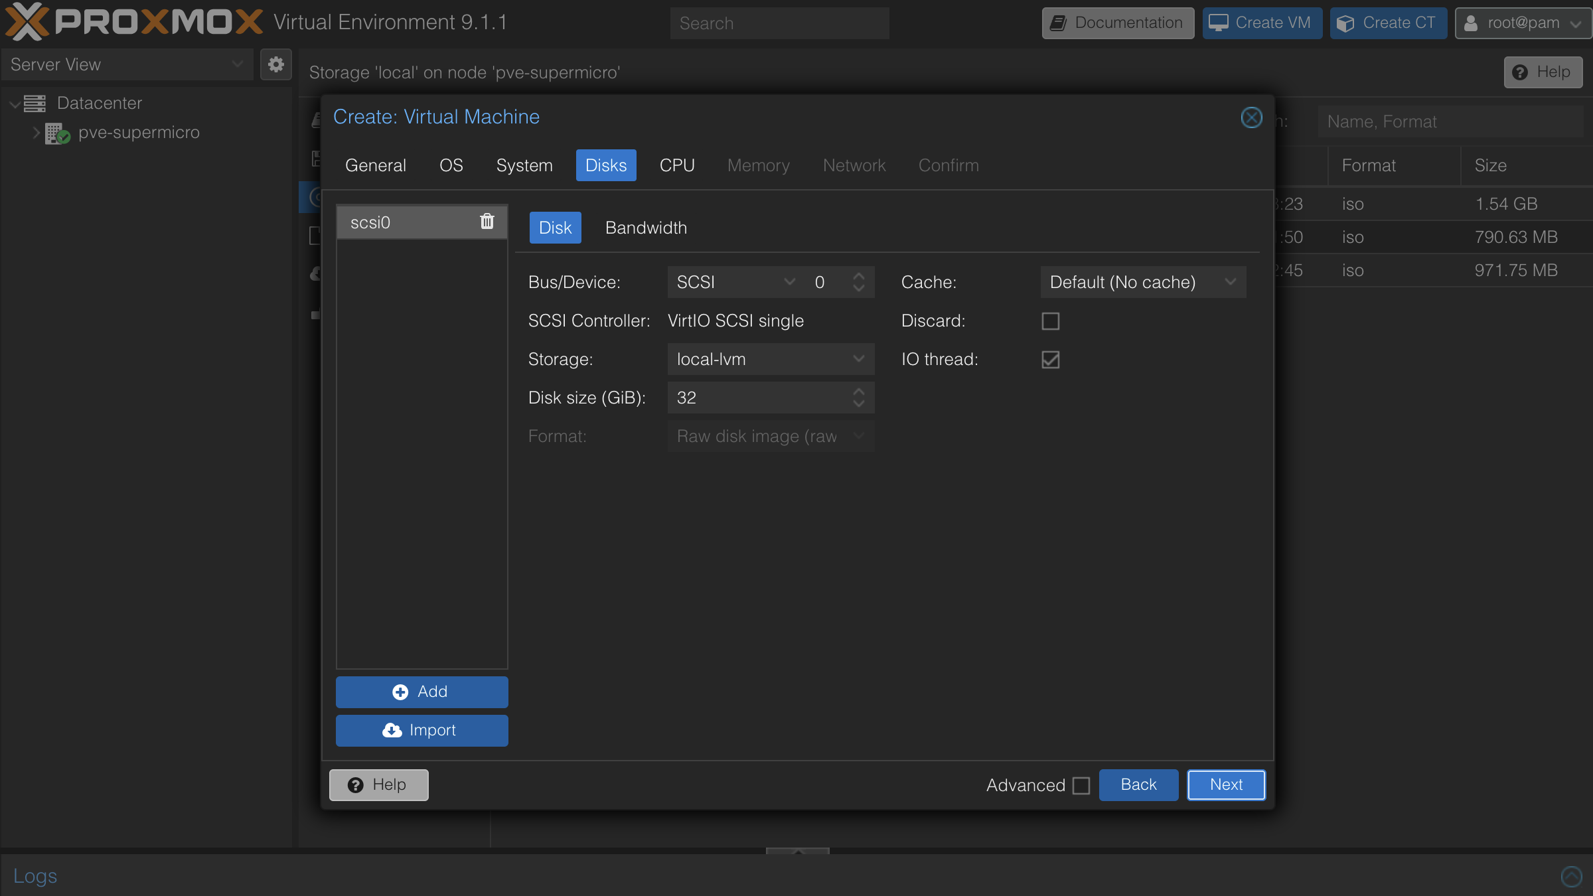Screen dimensions: 1593x896
Task: Open the Bandwidth tab
Action: (x=645, y=228)
